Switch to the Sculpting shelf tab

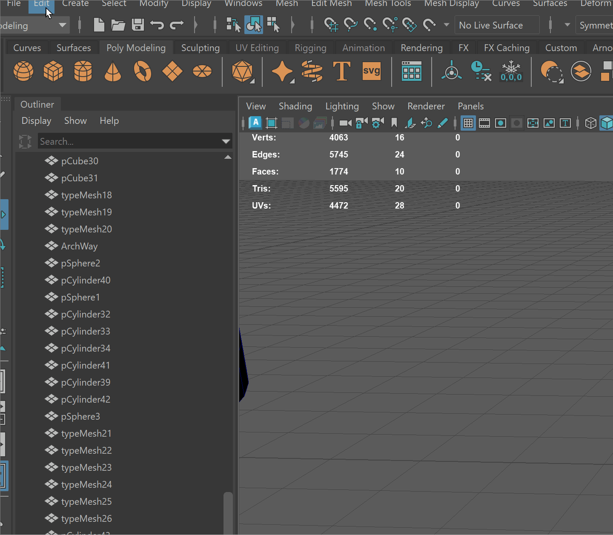click(x=200, y=48)
